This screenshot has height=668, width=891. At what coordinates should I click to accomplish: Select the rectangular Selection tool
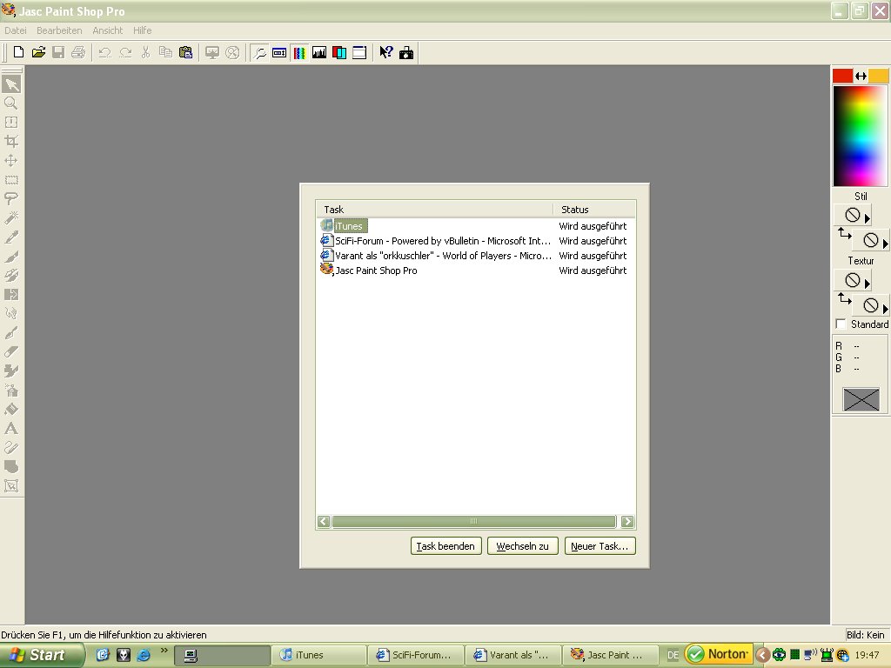[11, 180]
